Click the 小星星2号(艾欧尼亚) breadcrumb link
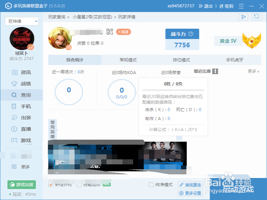267x200 pixels. (92, 17)
